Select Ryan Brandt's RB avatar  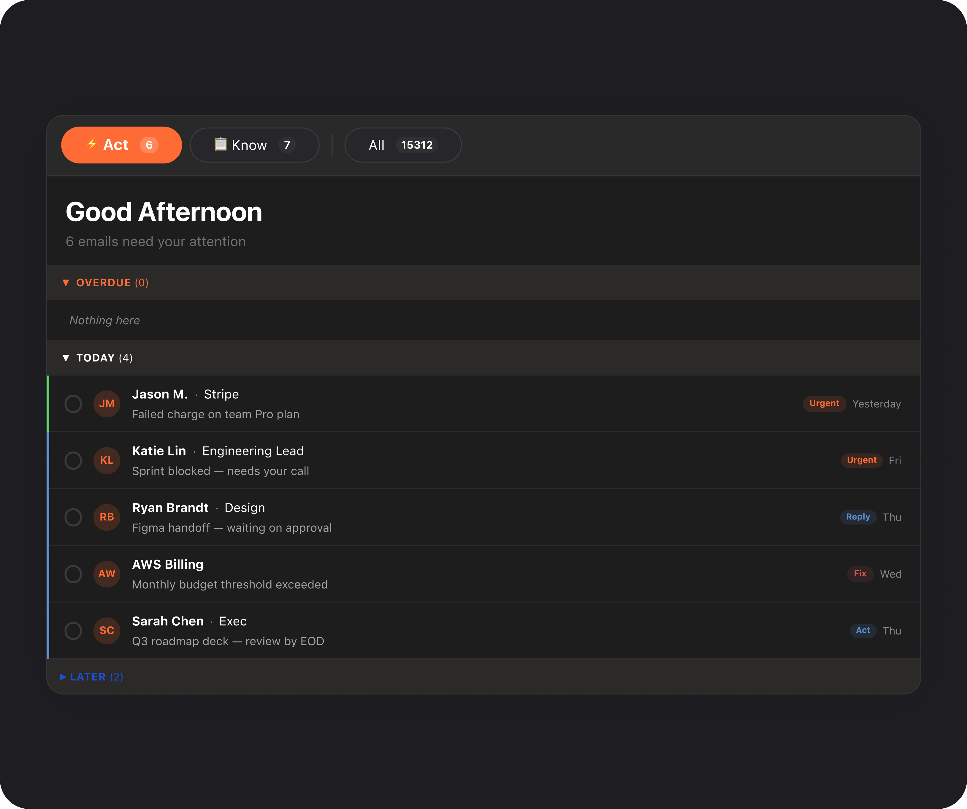106,517
